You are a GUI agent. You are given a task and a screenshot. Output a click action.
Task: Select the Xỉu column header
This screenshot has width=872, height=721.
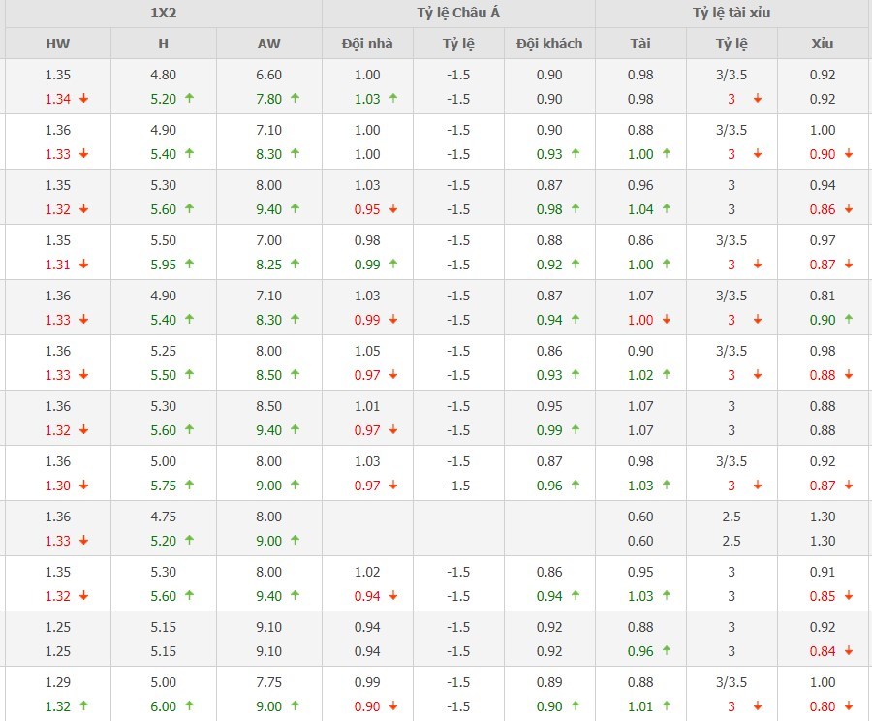(824, 44)
